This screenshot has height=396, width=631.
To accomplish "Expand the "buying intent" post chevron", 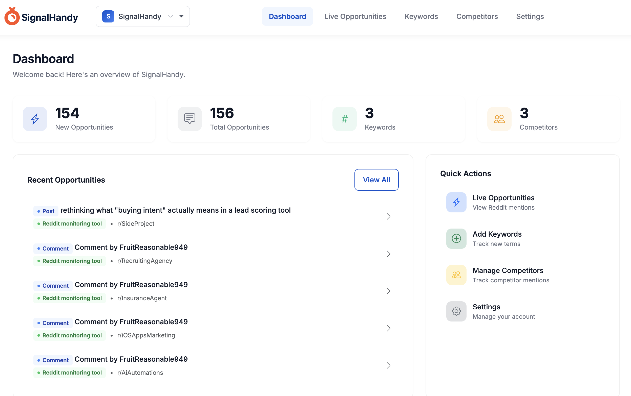I will (x=388, y=217).
